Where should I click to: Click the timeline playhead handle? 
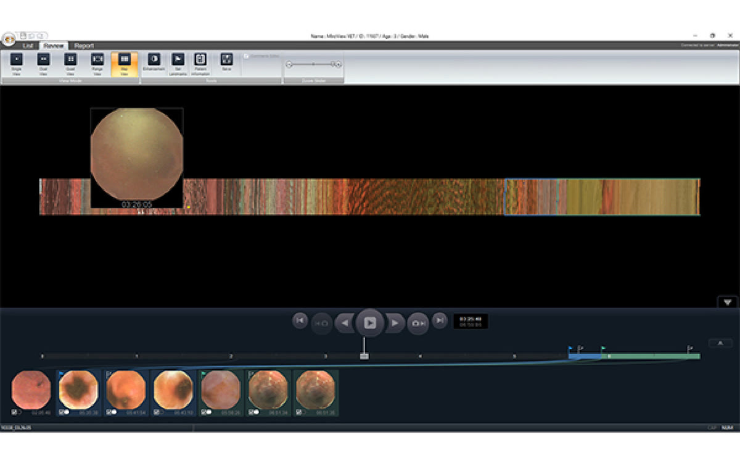(364, 356)
